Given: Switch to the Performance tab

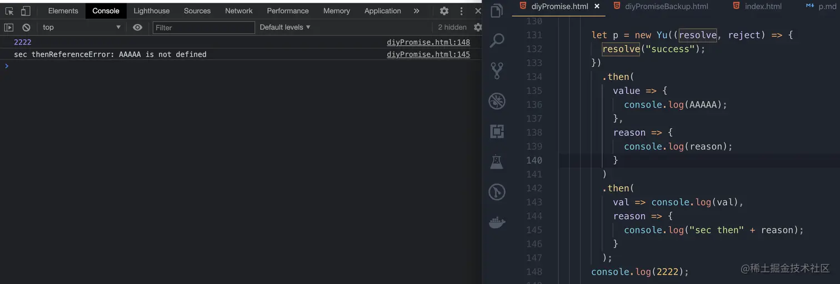Looking at the screenshot, I should (x=288, y=11).
